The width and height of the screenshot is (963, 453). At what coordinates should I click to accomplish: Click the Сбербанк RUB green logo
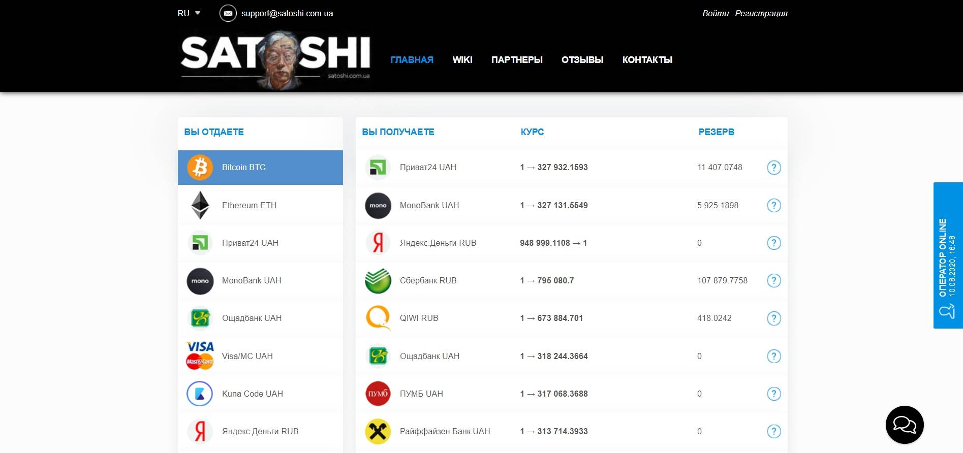tap(378, 281)
